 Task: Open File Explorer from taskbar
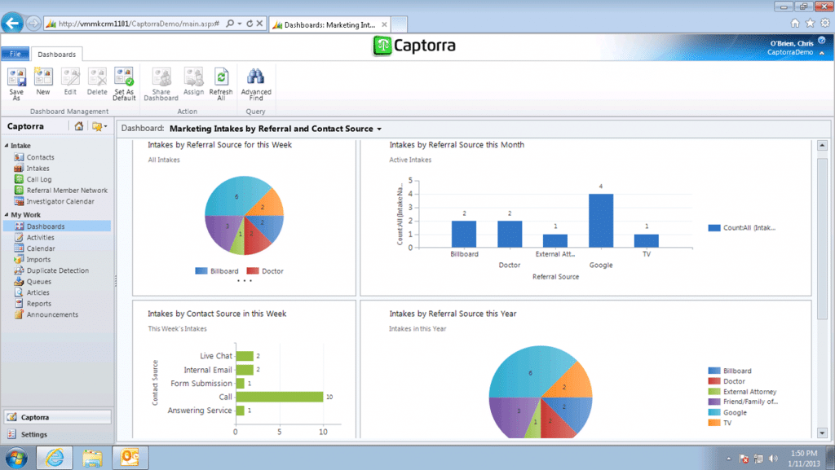tap(92, 458)
